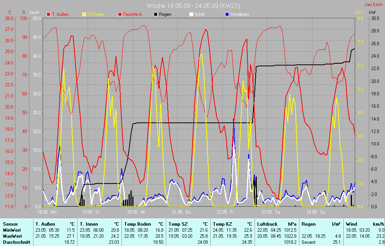This screenshot has width=385, height=246.
Task: Click the 18.05. Mo date label
Action: point(47,212)
